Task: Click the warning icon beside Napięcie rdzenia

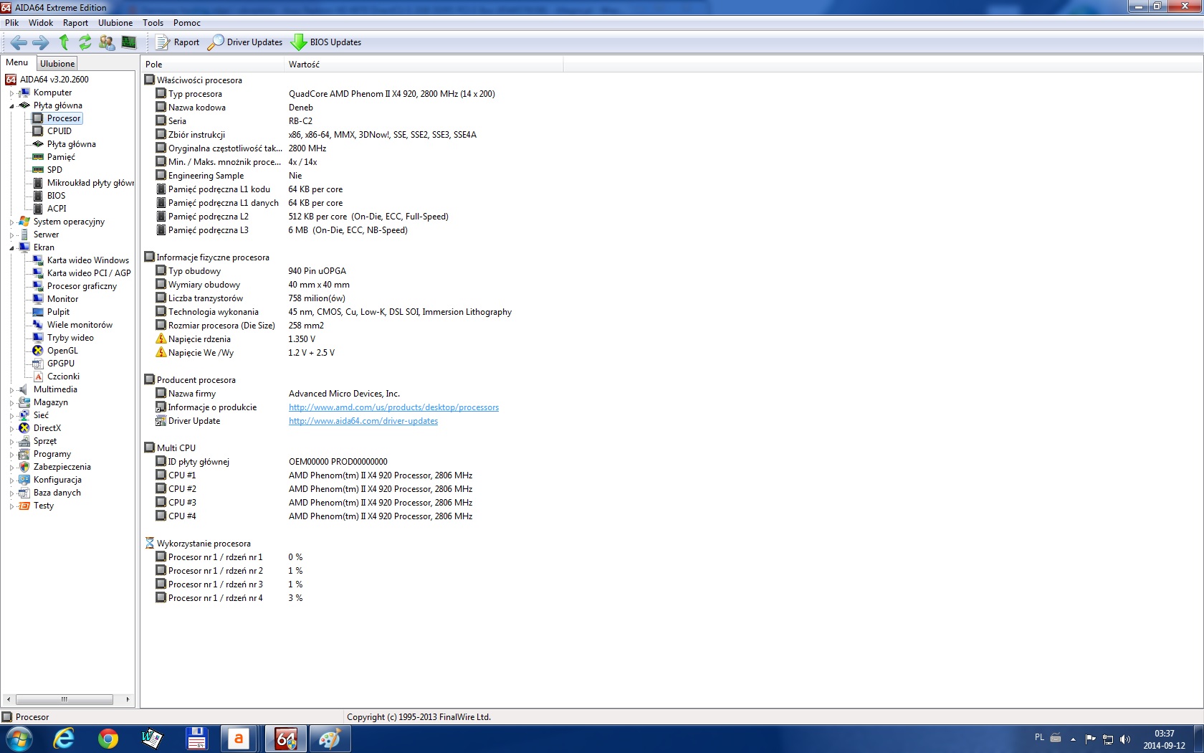Action: point(161,339)
